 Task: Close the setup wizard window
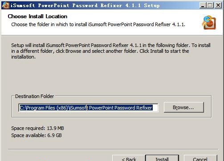point(218,5)
